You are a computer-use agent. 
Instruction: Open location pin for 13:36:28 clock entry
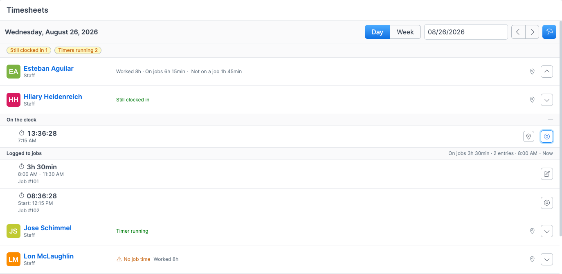coord(529,137)
